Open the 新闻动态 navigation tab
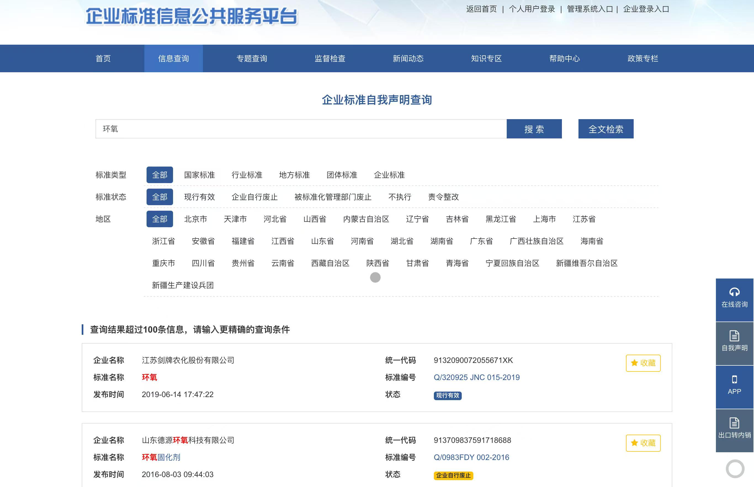The height and width of the screenshot is (487, 754). click(408, 58)
